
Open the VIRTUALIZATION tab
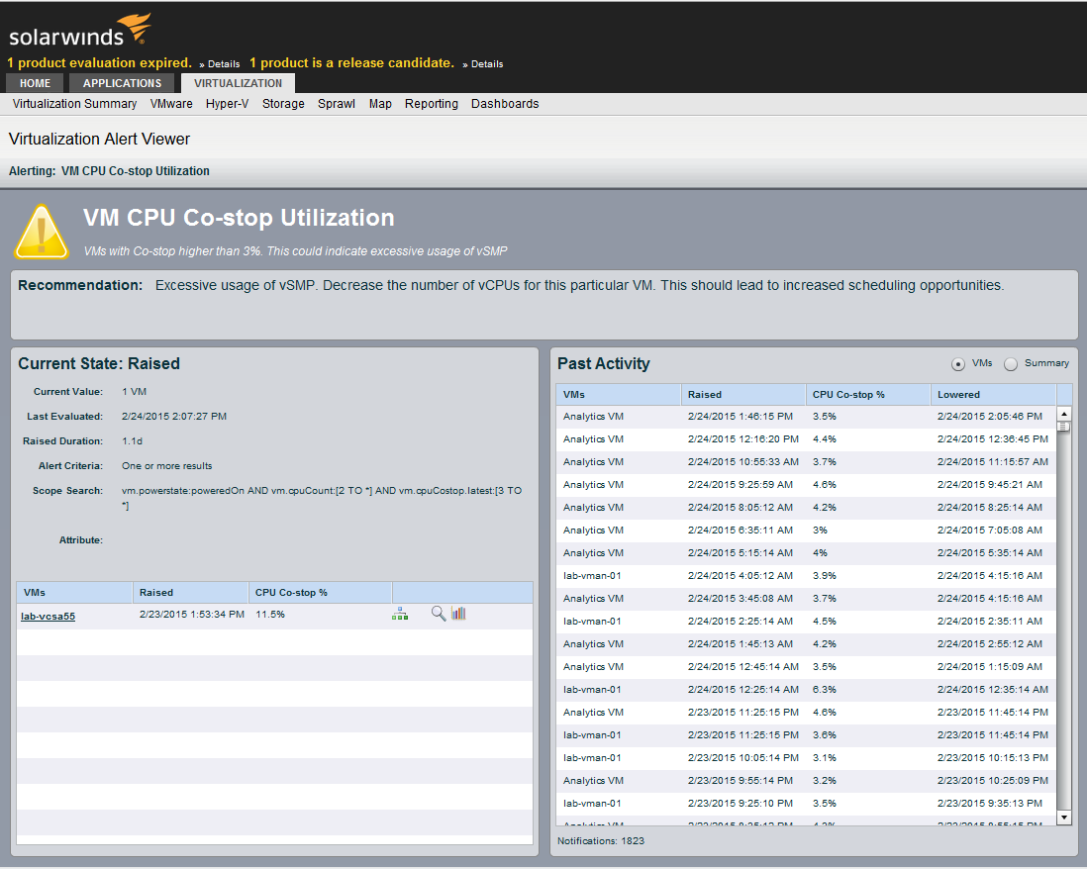pyautogui.click(x=238, y=83)
